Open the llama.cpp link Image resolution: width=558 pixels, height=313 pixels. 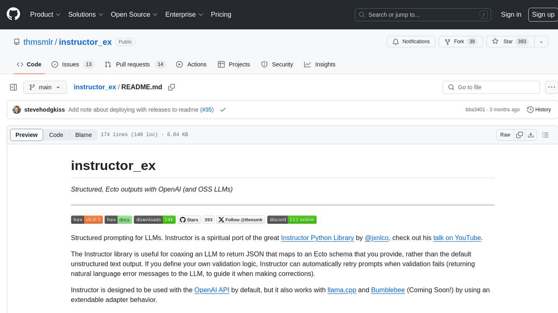[x=342, y=290]
